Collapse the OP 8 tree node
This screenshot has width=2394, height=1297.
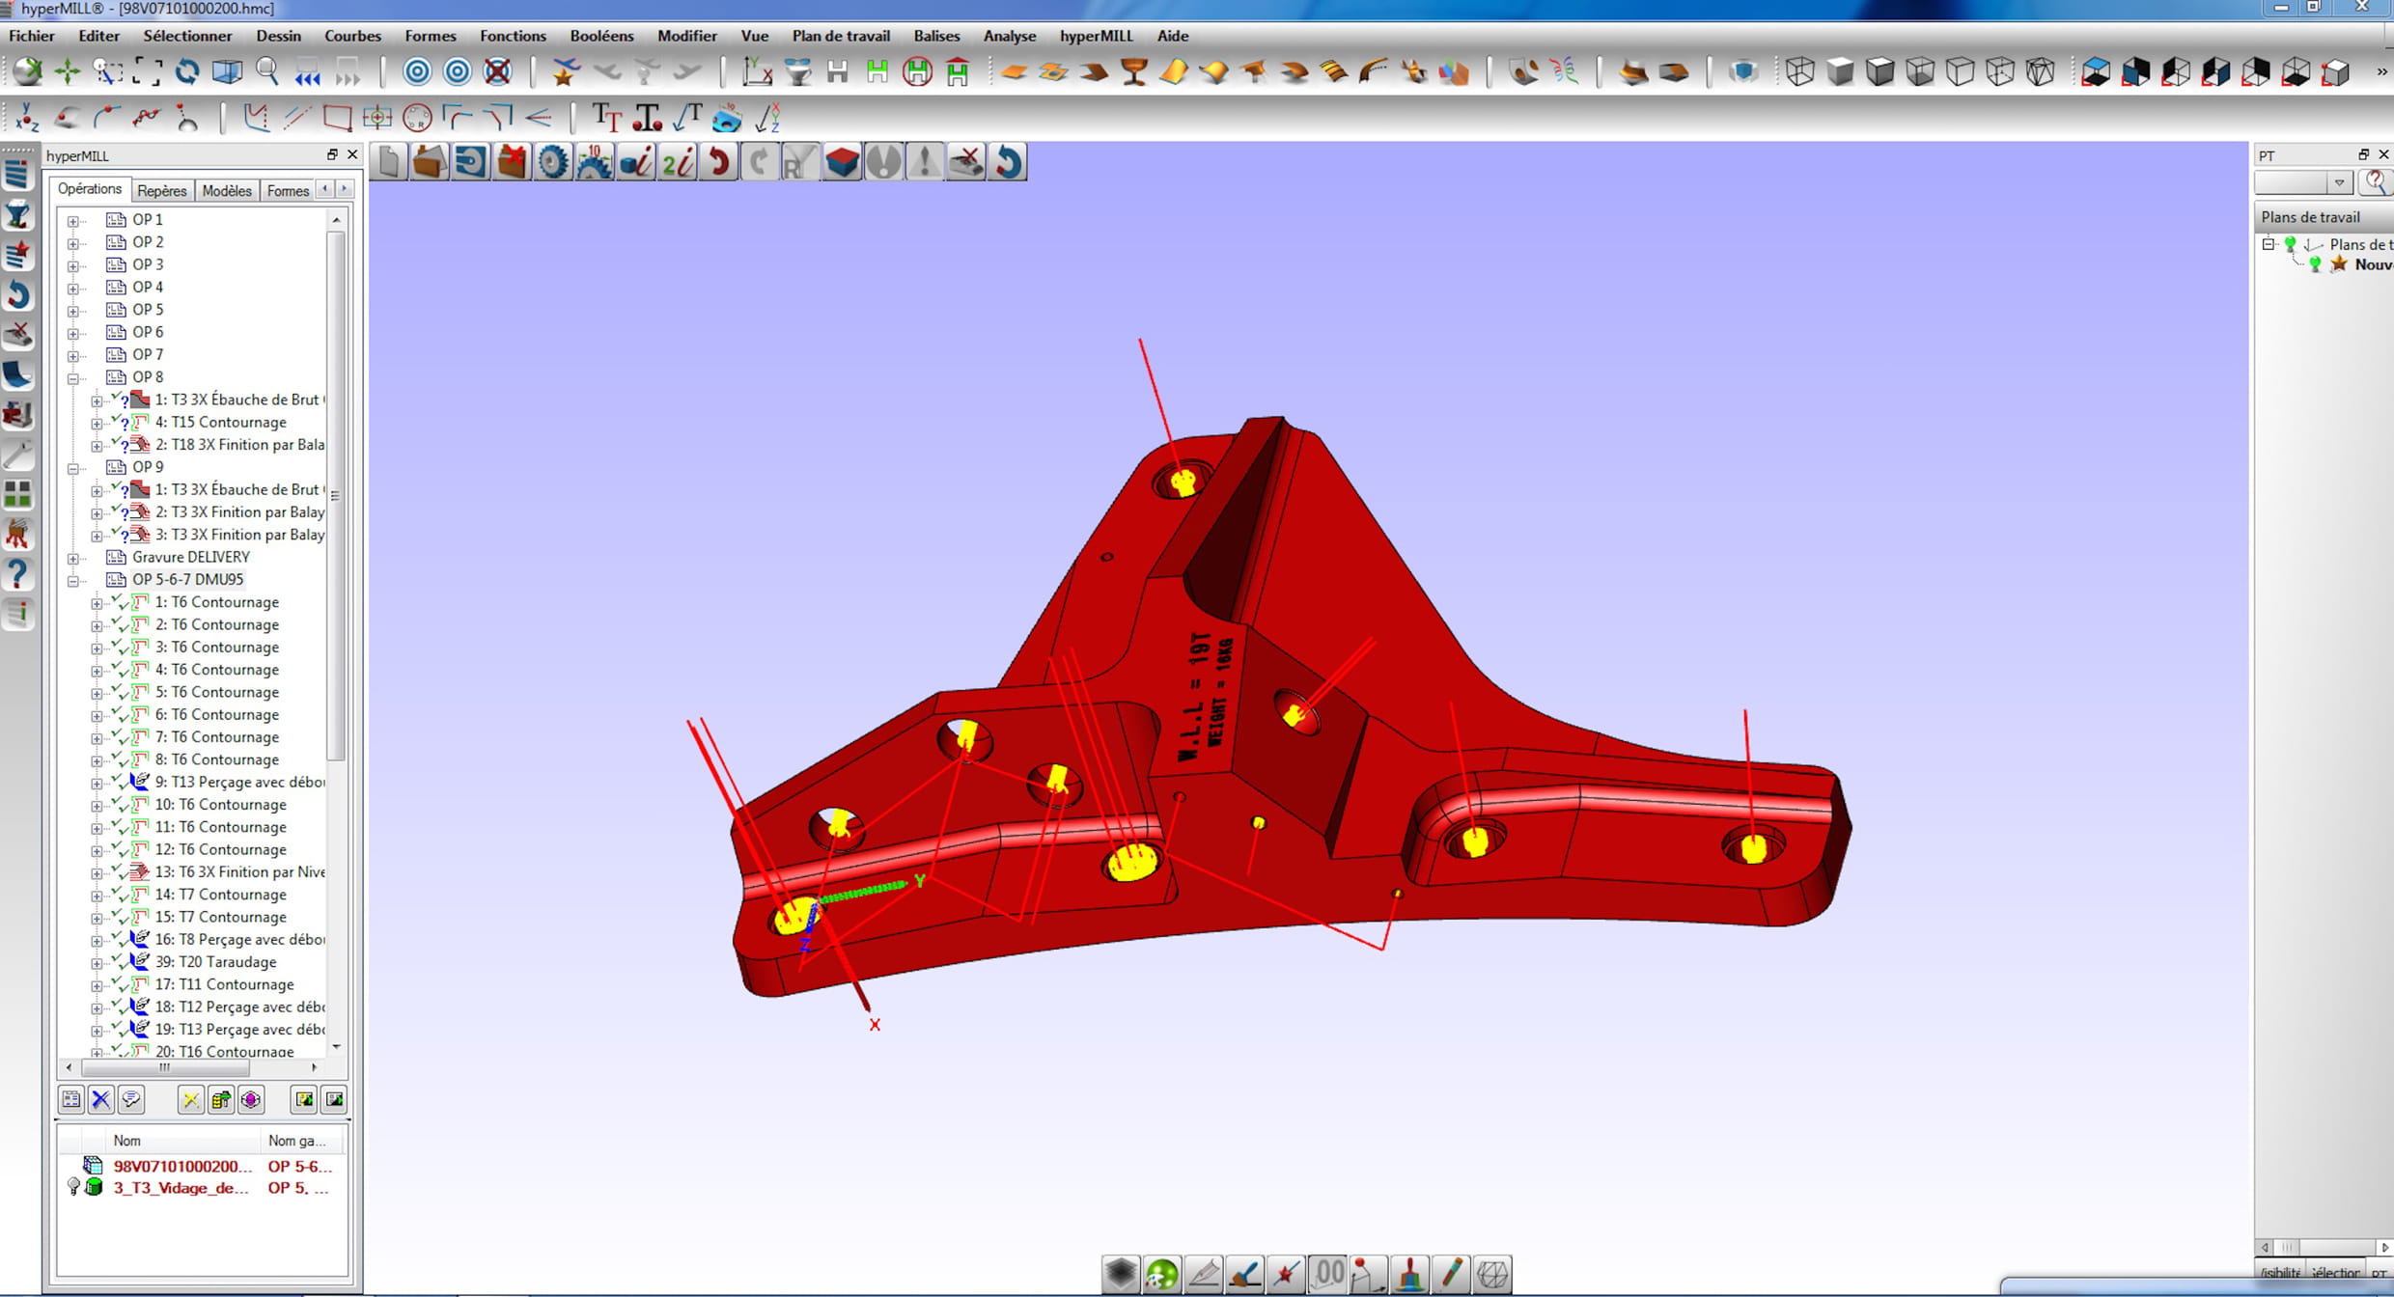coord(73,378)
